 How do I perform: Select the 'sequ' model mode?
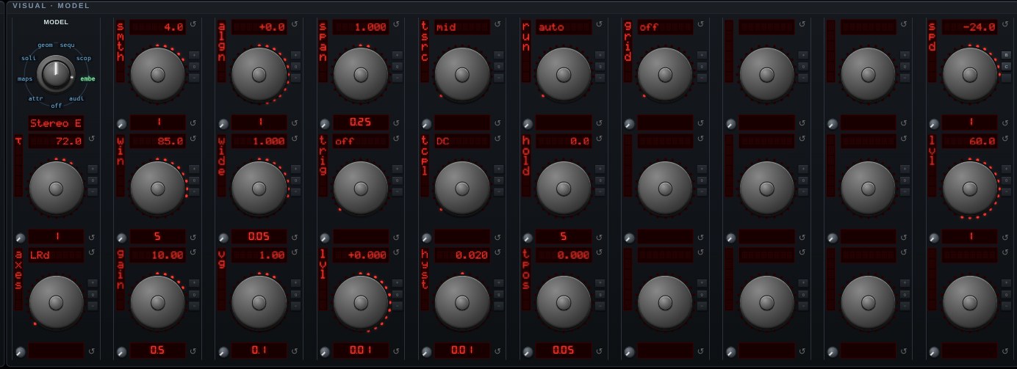pos(67,45)
